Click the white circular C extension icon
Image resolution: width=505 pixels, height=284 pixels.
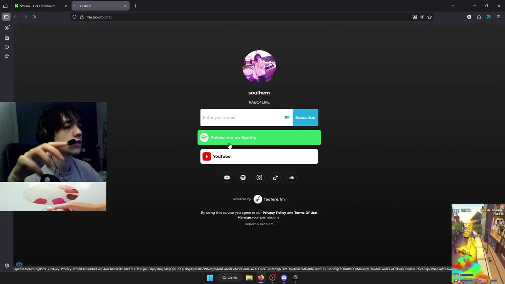(x=469, y=17)
